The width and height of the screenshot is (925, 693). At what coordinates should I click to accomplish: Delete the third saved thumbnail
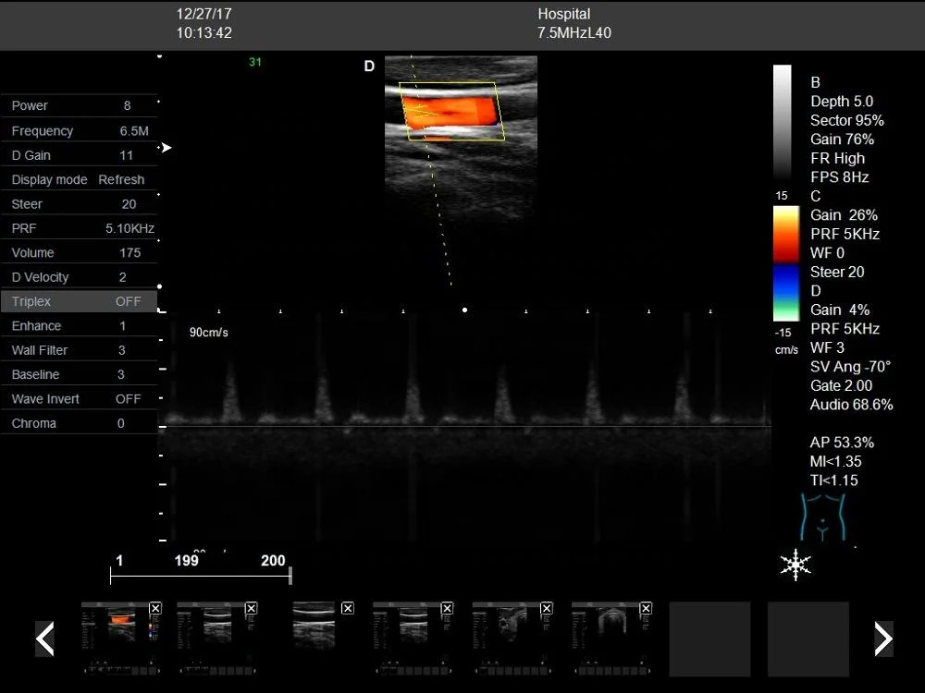coord(348,608)
